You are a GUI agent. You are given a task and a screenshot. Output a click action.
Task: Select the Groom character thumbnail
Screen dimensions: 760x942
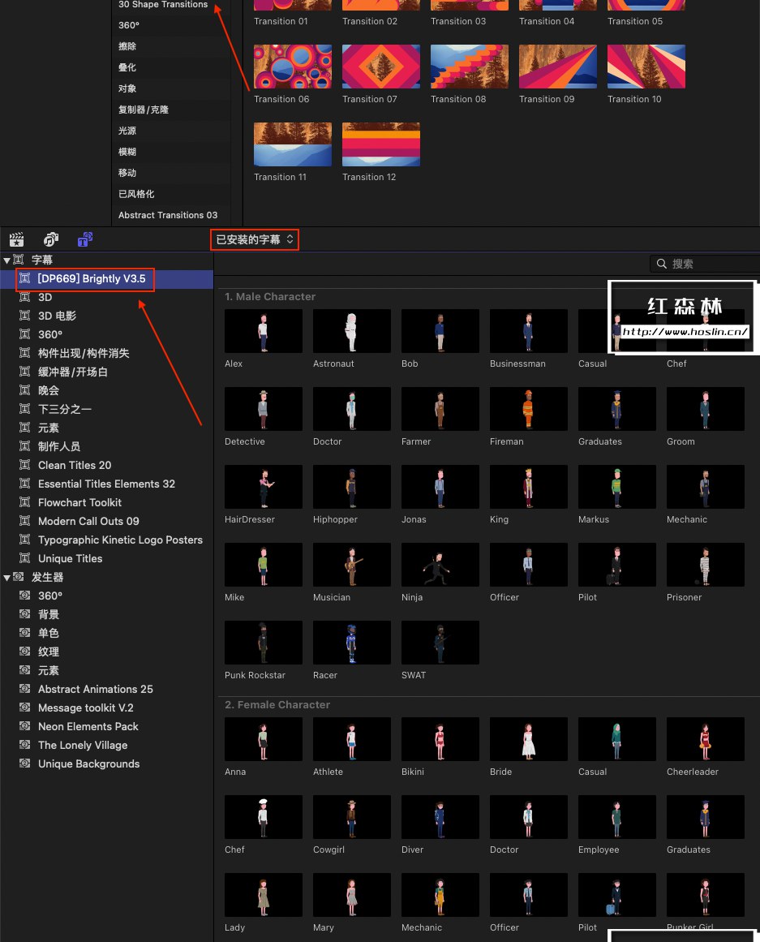[706, 409]
